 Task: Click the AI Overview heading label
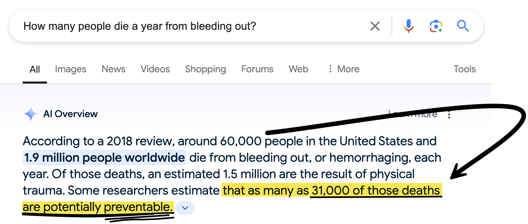point(71,114)
